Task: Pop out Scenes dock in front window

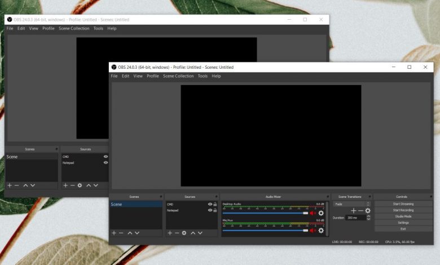Action: 161,197
